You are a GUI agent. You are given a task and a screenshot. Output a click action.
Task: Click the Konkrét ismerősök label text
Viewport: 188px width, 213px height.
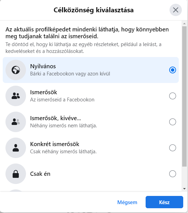55,144
